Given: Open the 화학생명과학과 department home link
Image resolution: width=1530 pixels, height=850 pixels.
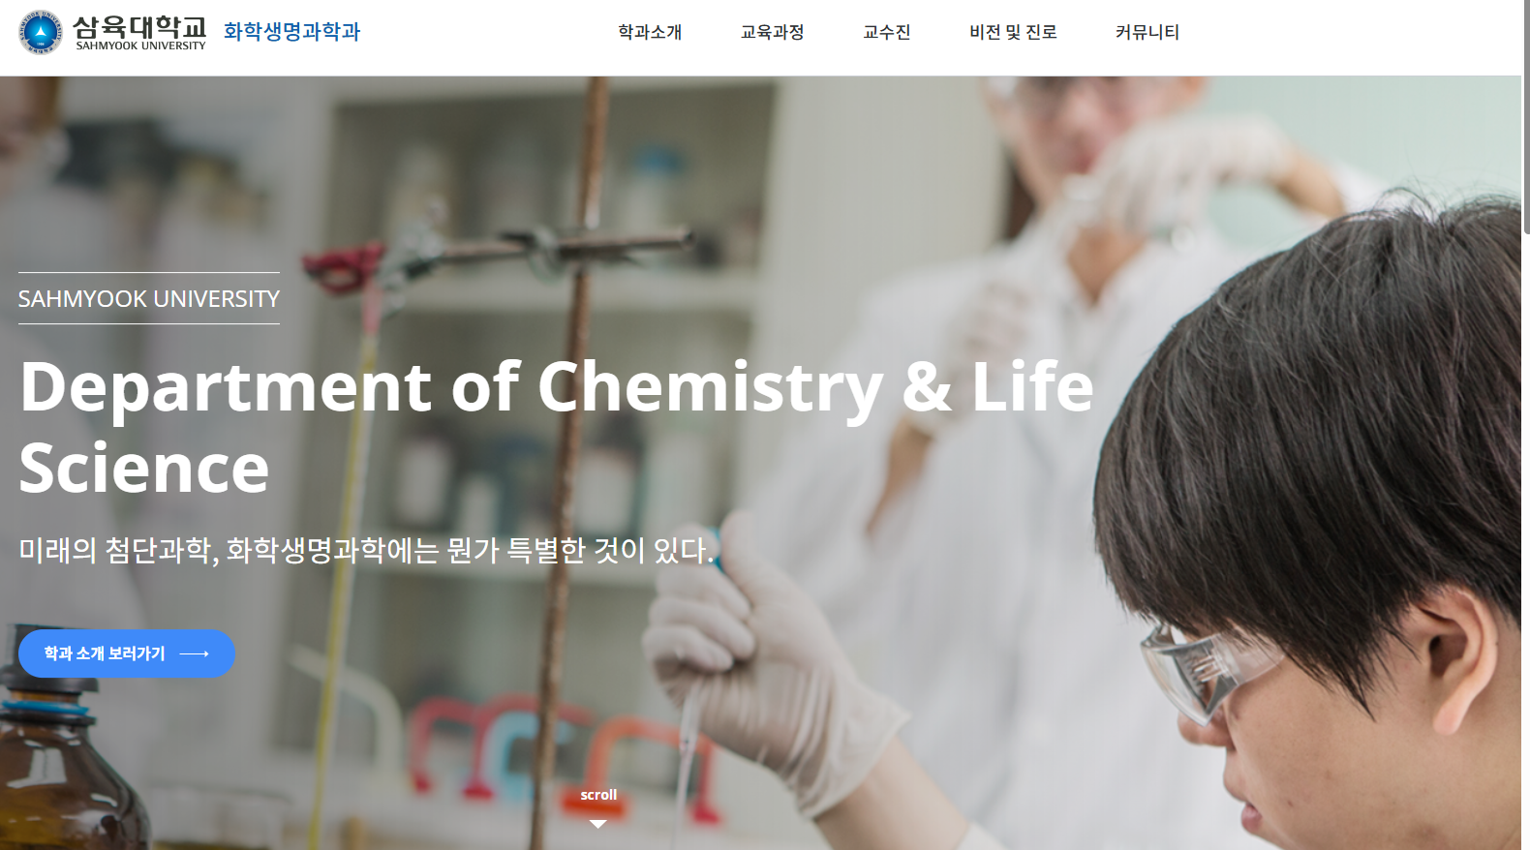Looking at the screenshot, I should pos(291,31).
